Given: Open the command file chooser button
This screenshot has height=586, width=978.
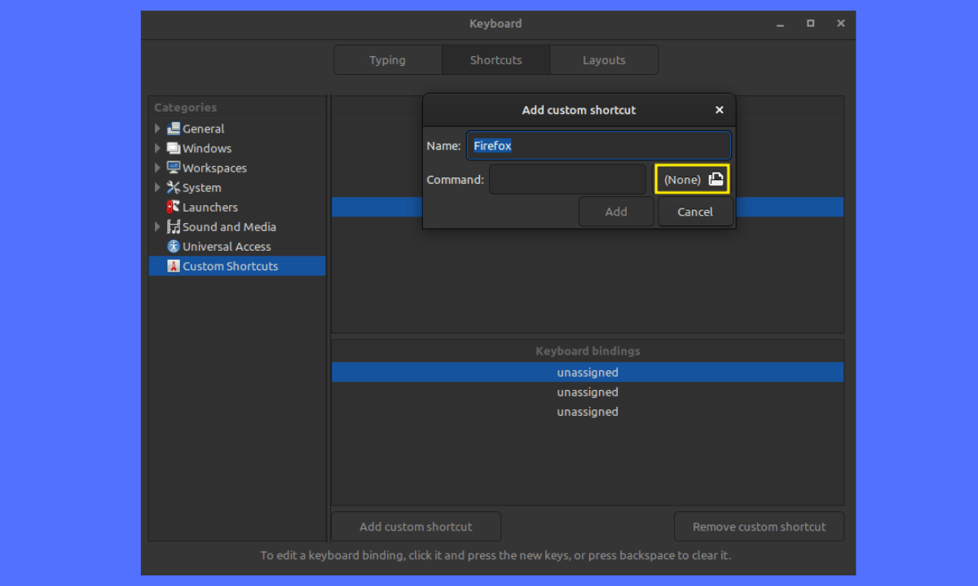Looking at the screenshot, I should click(692, 180).
